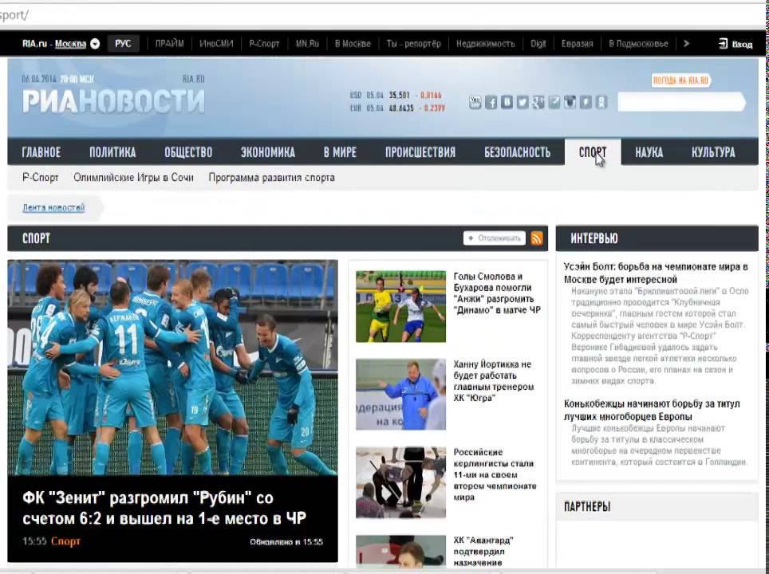Open ПРАЙМ in the top bar
Image resolution: width=769 pixels, height=574 pixels.
click(x=169, y=44)
